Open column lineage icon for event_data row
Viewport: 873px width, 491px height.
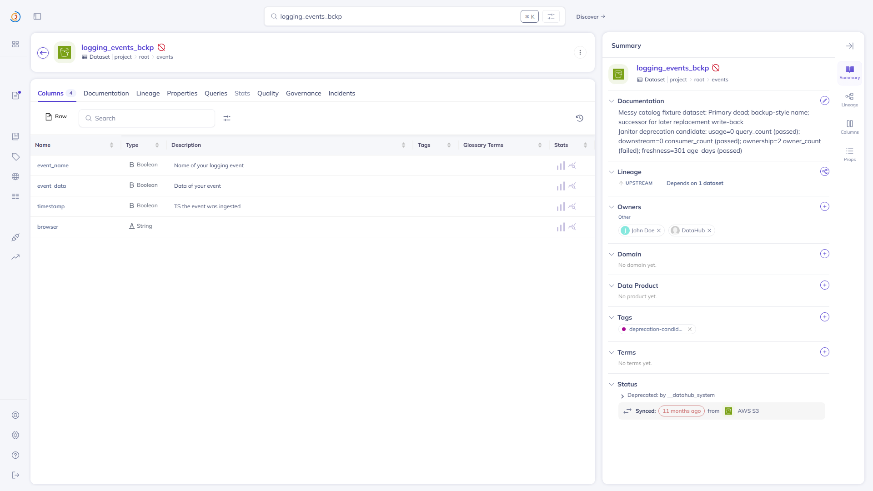(572, 186)
